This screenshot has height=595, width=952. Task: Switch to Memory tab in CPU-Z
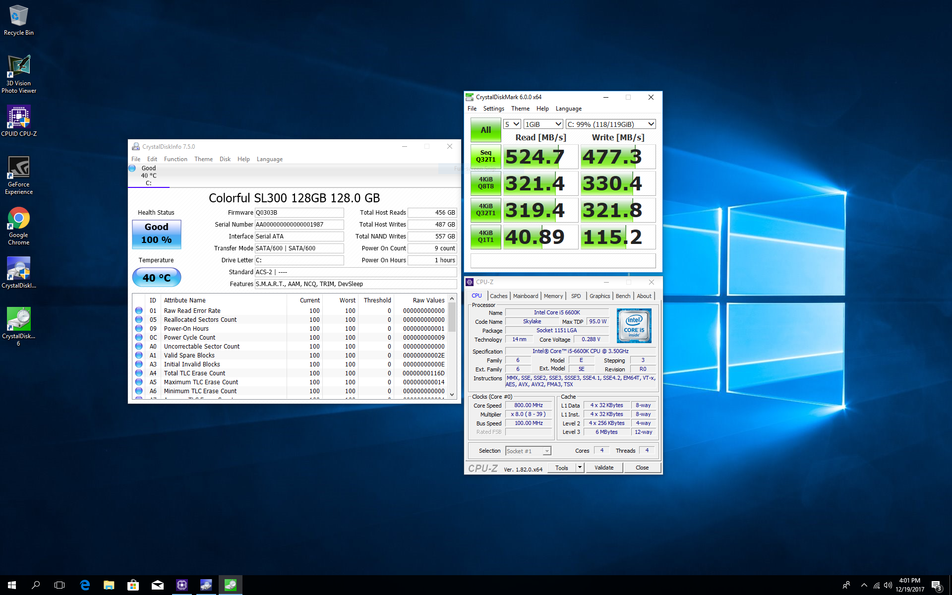pyautogui.click(x=553, y=296)
